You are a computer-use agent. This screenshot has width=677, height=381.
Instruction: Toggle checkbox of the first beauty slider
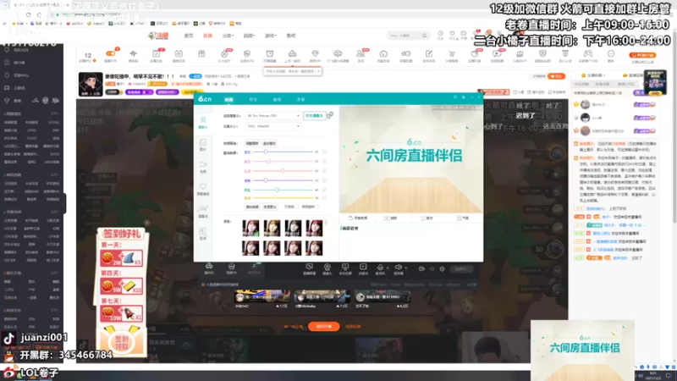324,152
